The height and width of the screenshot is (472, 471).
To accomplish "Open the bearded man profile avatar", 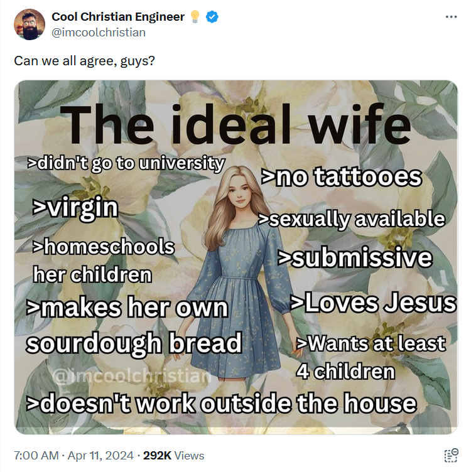I will 29,24.
